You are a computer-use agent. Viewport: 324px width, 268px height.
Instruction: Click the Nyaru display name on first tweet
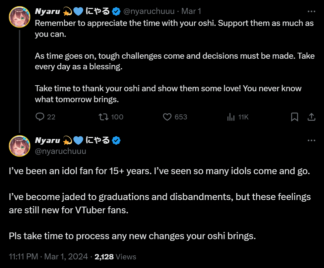point(47,11)
